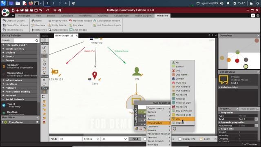Open the Cryptocurrency context menu category

click(159, 108)
